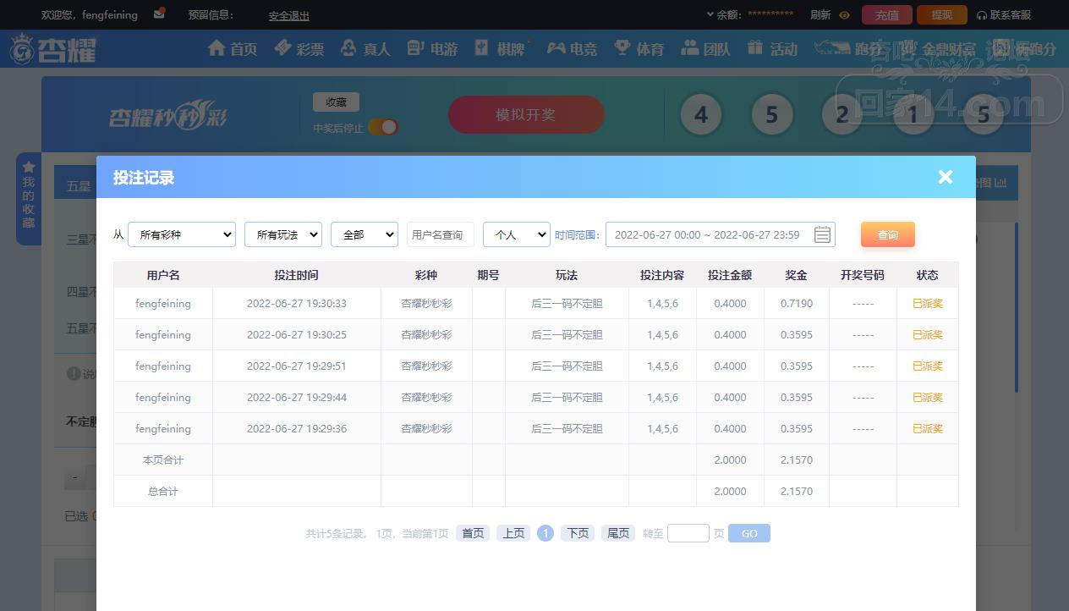Image resolution: width=1069 pixels, height=611 pixels.
Task: Open the calendar icon in date range
Action: point(822,234)
